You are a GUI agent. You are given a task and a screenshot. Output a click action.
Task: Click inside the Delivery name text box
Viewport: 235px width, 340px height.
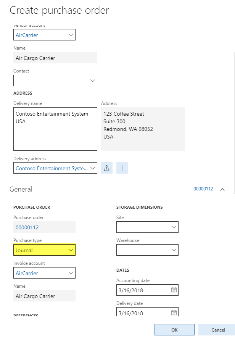55,129
